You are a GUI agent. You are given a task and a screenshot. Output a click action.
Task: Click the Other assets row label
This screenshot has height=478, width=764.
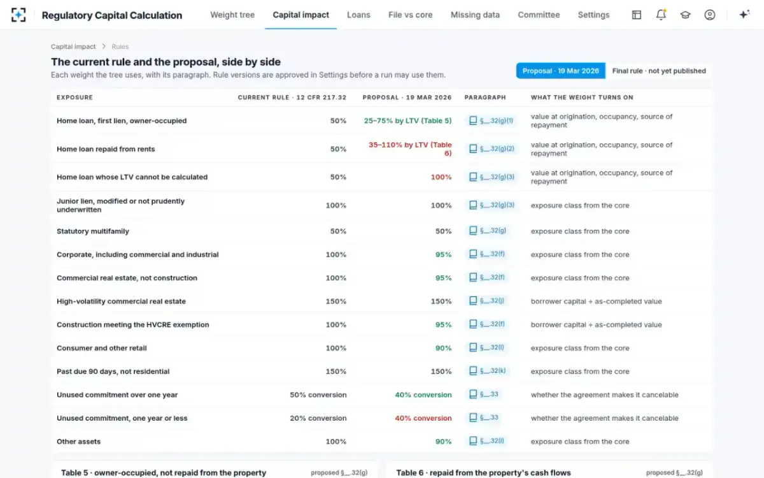coord(78,441)
